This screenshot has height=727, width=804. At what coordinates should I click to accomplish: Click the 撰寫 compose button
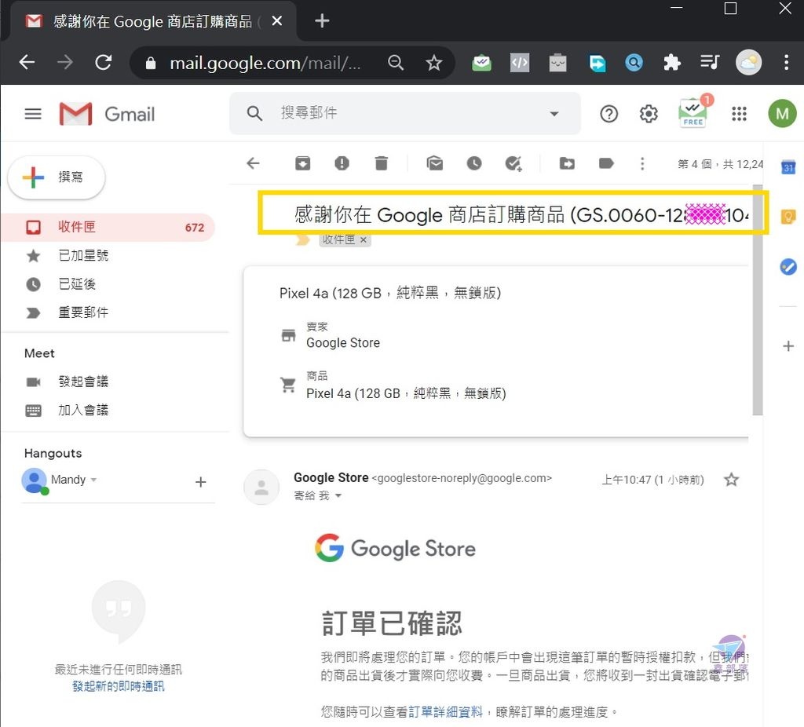point(57,177)
